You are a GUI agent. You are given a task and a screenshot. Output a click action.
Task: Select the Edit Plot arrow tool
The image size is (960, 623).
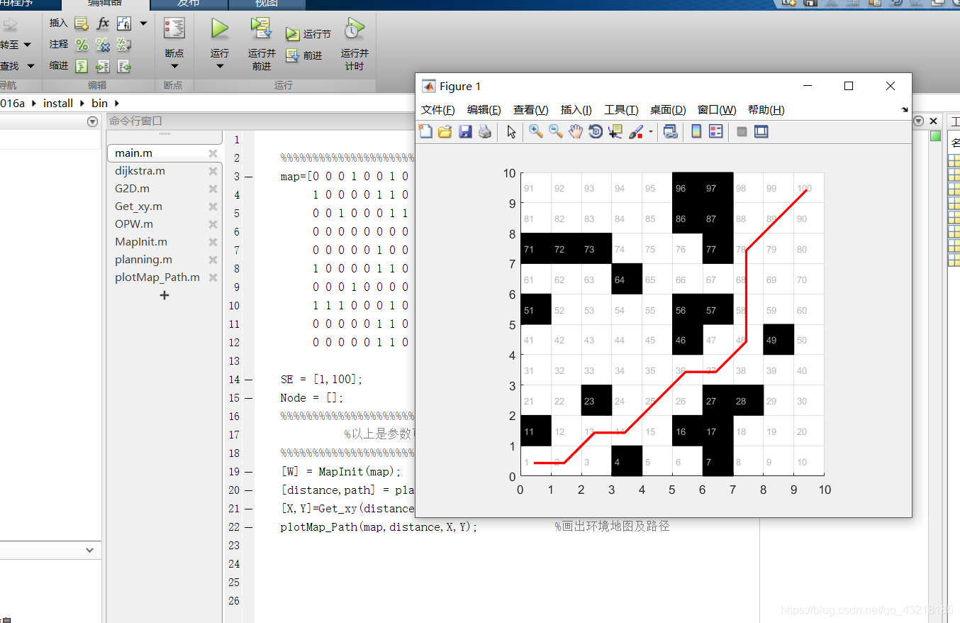tap(512, 131)
